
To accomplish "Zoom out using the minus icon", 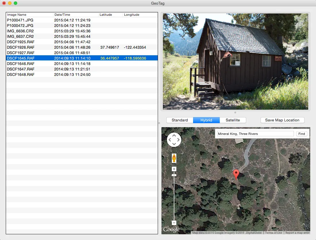I will coord(174,222).
